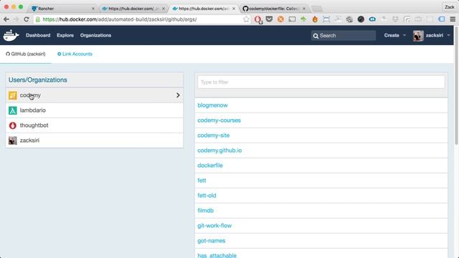Click the lambdario green organization icon
459x258 pixels.
click(x=13, y=110)
